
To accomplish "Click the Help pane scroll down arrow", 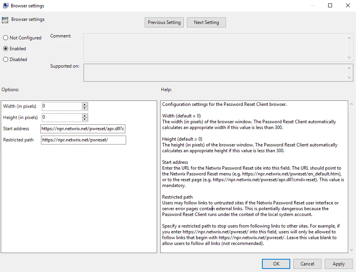I will (351, 250).
